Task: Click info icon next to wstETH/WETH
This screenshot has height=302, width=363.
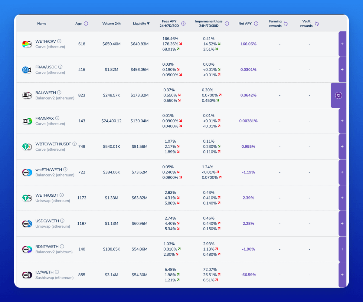Action: tap(65, 169)
